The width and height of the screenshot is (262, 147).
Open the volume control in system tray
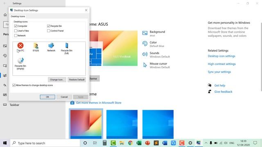226,143
